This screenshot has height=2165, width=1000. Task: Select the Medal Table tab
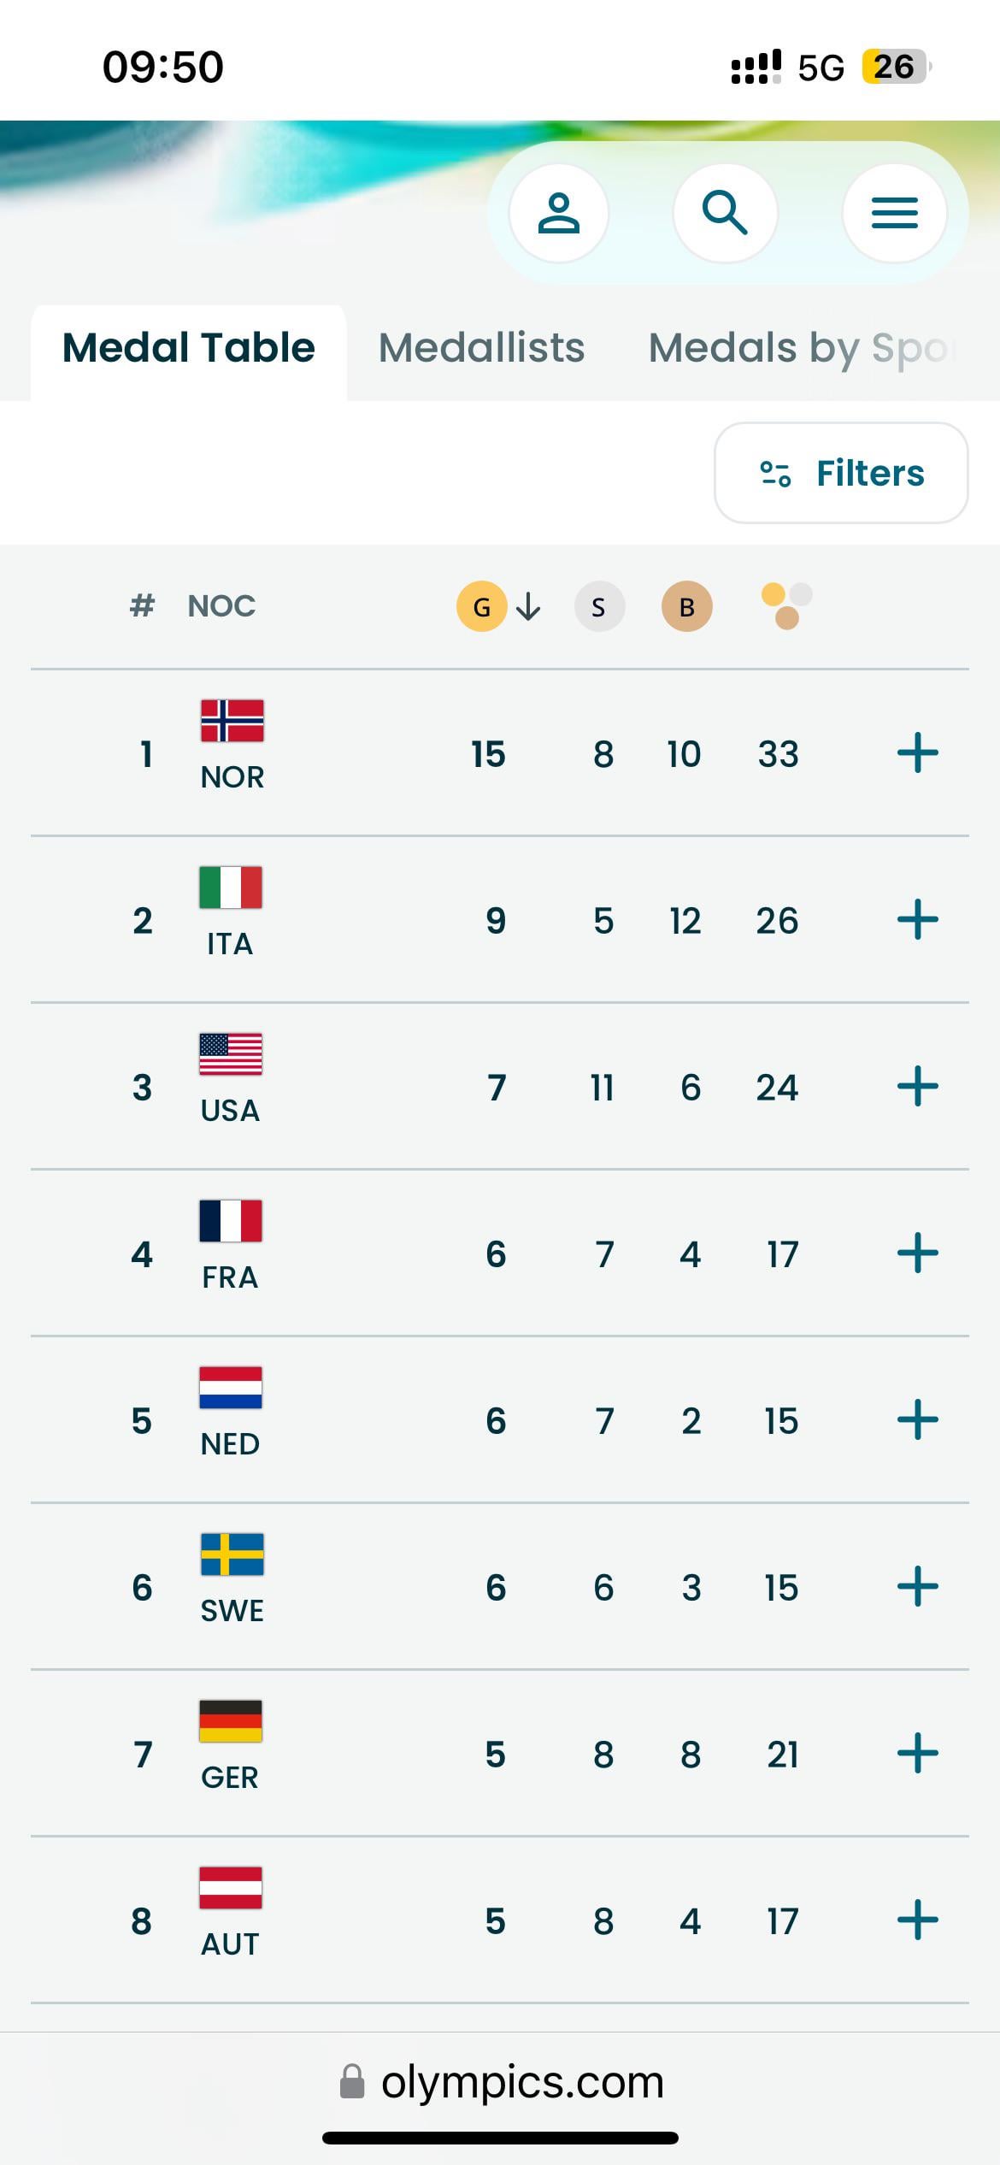point(189,348)
